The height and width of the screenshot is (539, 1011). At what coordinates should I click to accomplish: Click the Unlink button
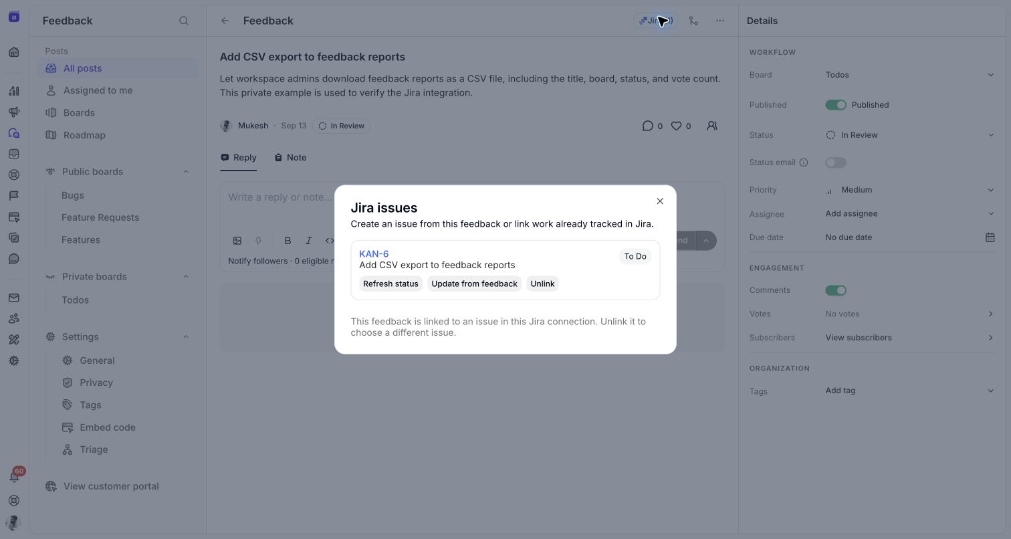(542, 284)
